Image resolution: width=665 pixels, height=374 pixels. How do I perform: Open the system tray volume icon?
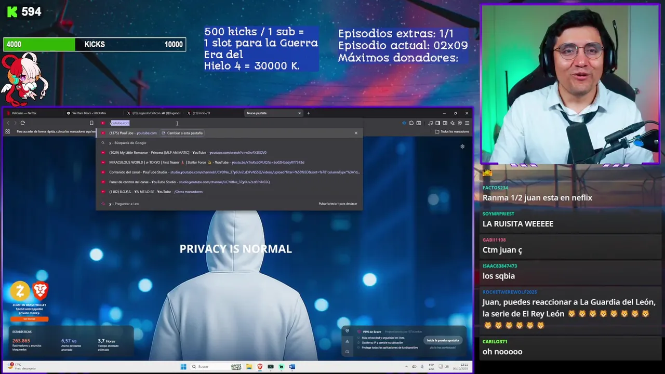pos(447,367)
